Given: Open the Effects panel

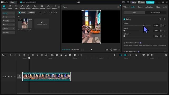Looking at the screenshot, I should pyautogui.click(x=28, y=7).
